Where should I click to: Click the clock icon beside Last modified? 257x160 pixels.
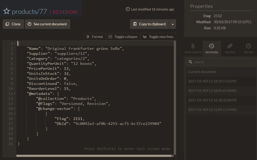click(x=128, y=9)
